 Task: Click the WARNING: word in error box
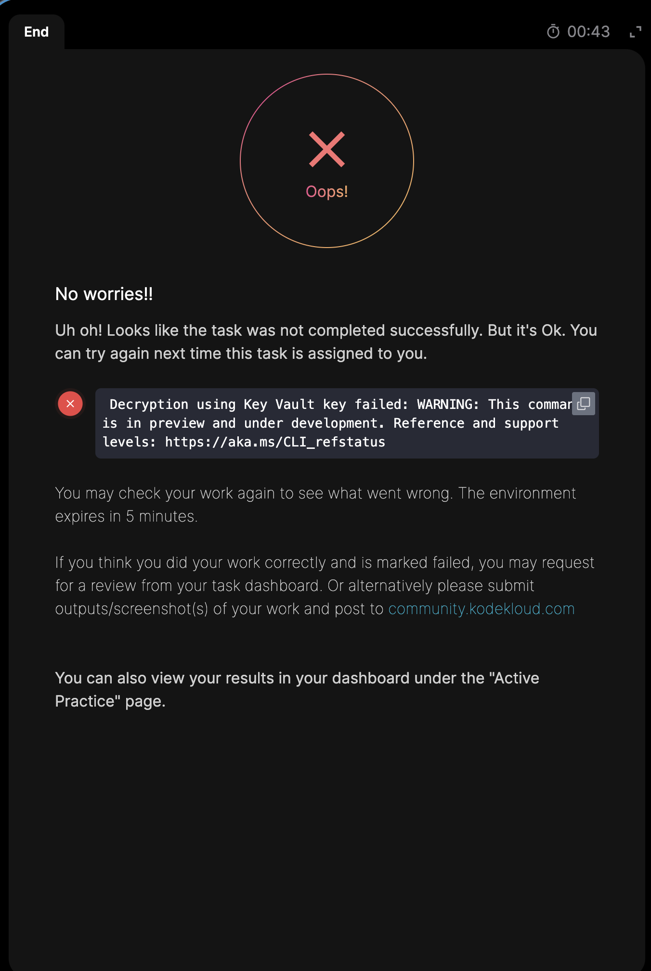(x=448, y=405)
